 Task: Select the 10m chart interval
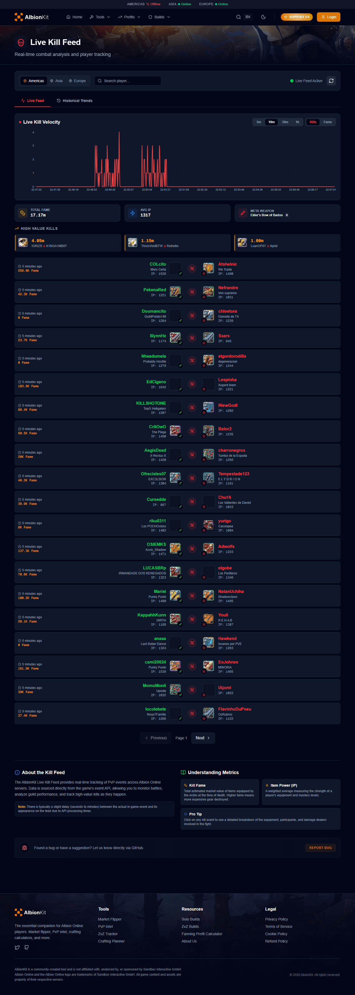point(271,122)
